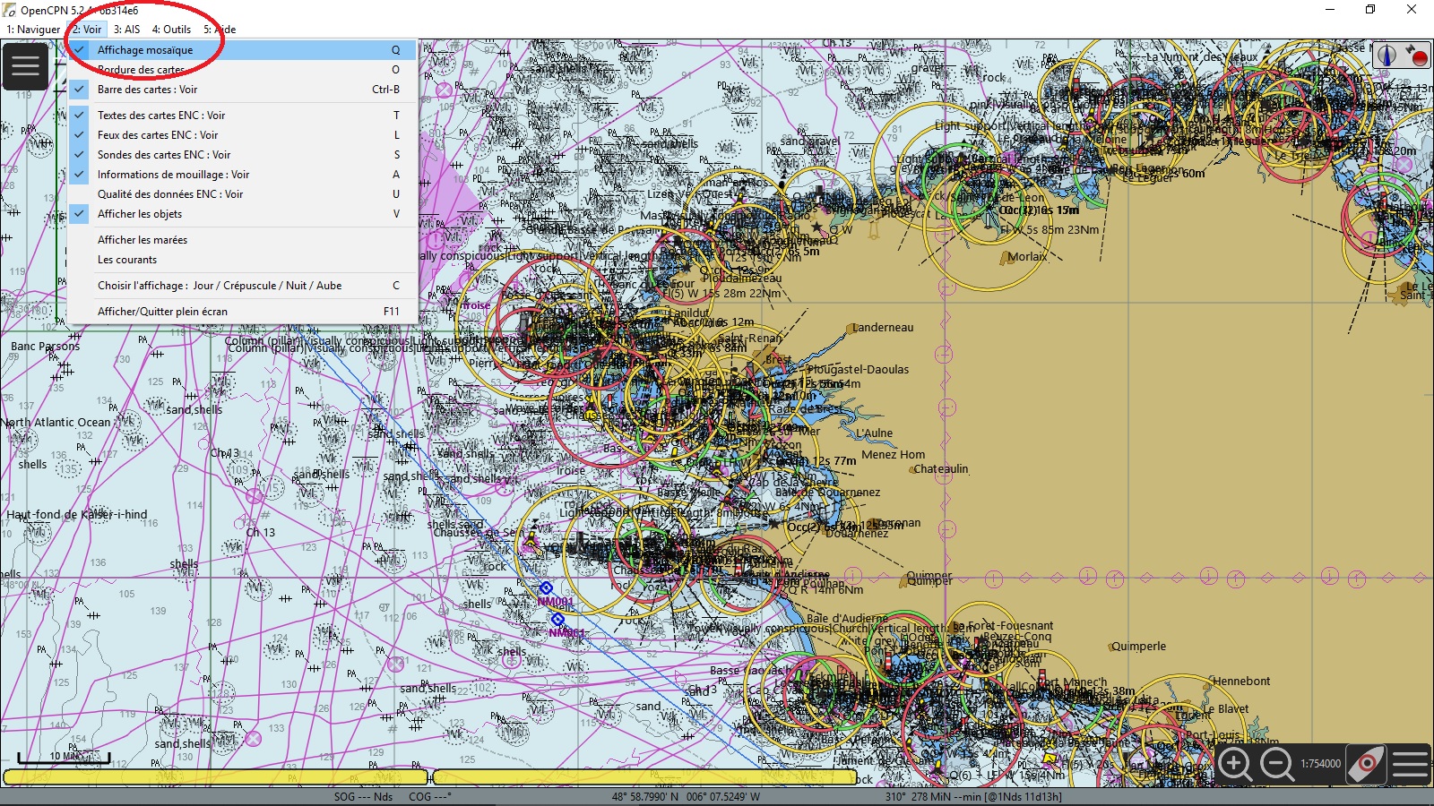The image size is (1434, 806).
Task: Click Afficher/Quitter plein écran
Action: (x=162, y=312)
